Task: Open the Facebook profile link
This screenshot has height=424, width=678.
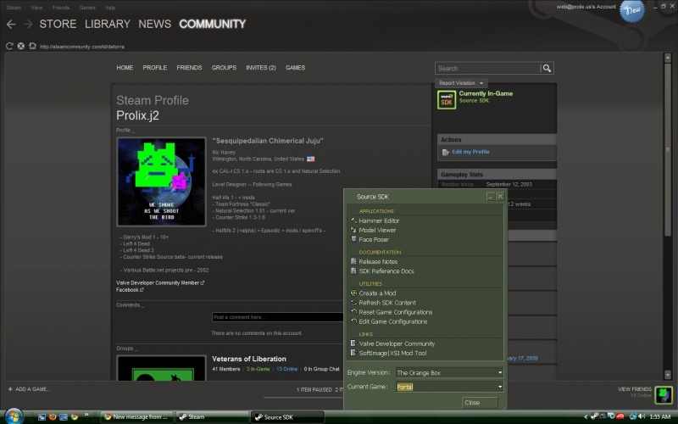Action: pyautogui.click(x=130, y=290)
